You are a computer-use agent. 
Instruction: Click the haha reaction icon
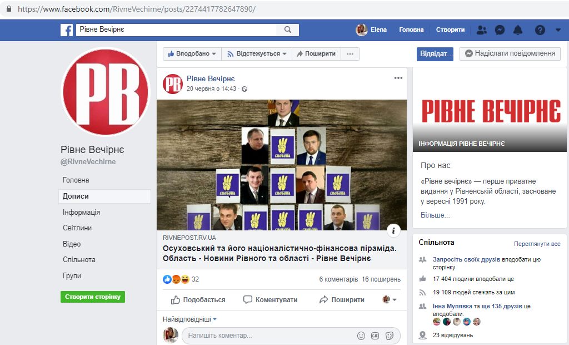(x=184, y=279)
